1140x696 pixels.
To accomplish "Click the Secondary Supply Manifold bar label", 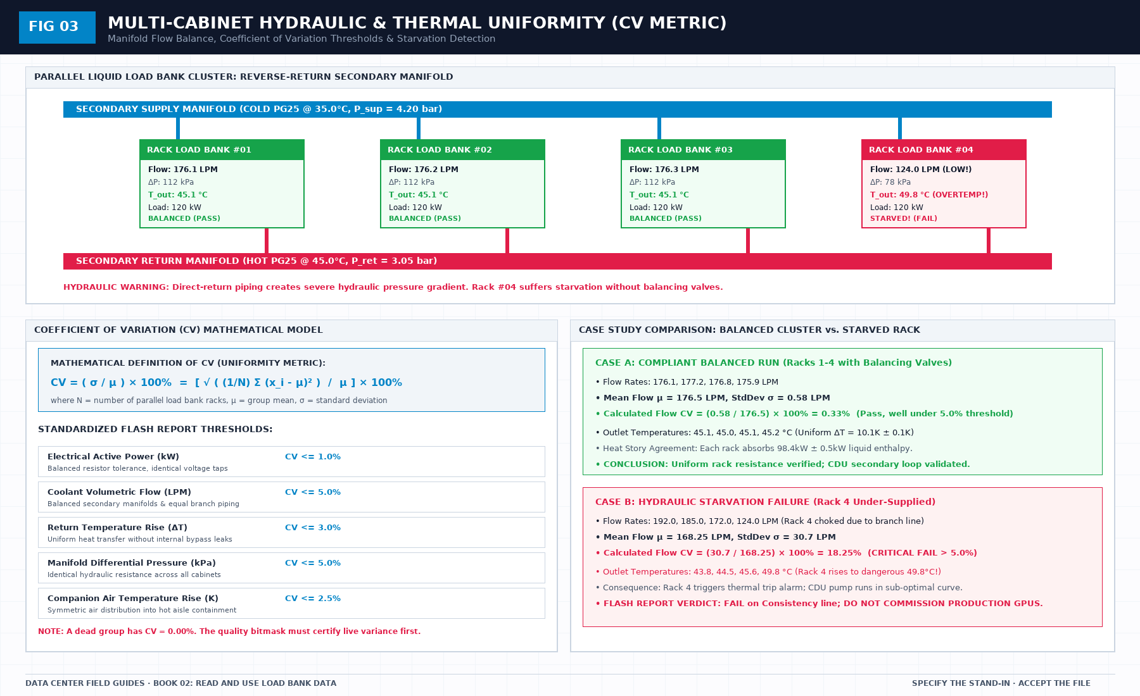I will tap(259, 109).
